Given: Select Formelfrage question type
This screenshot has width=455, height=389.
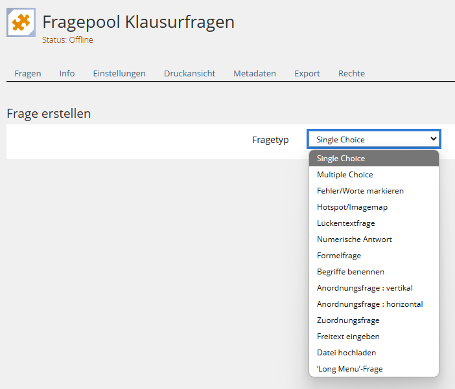Looking at the screenshot, I should tap(374, 256).
